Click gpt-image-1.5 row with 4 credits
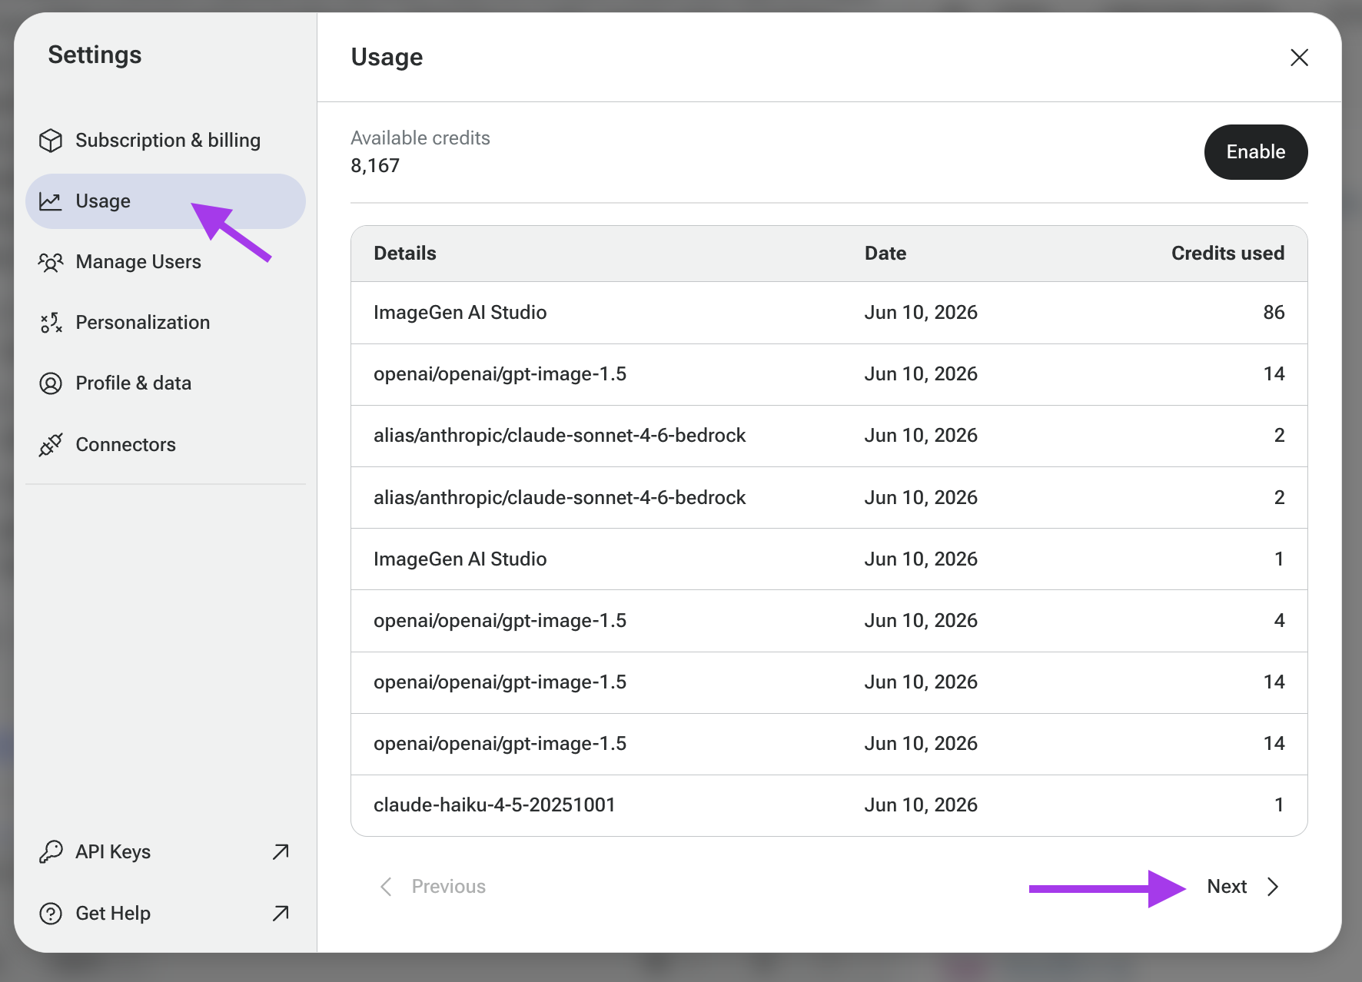Image resolution: width=1362 pixels, height=982 pixels. (x=829, y=621)
